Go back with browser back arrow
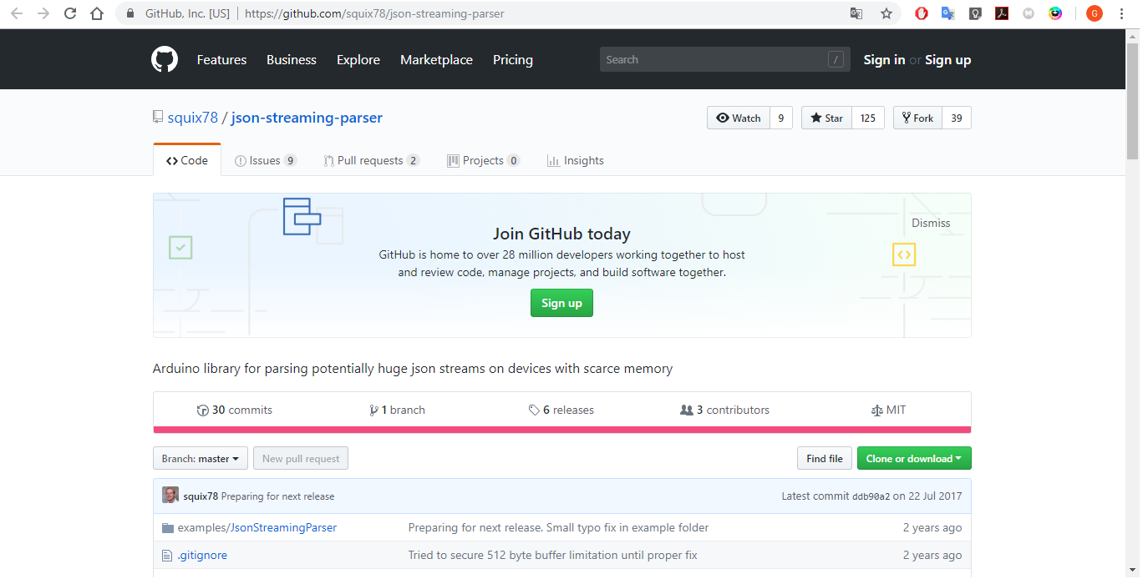1143x579 pixels. point(17,13)
